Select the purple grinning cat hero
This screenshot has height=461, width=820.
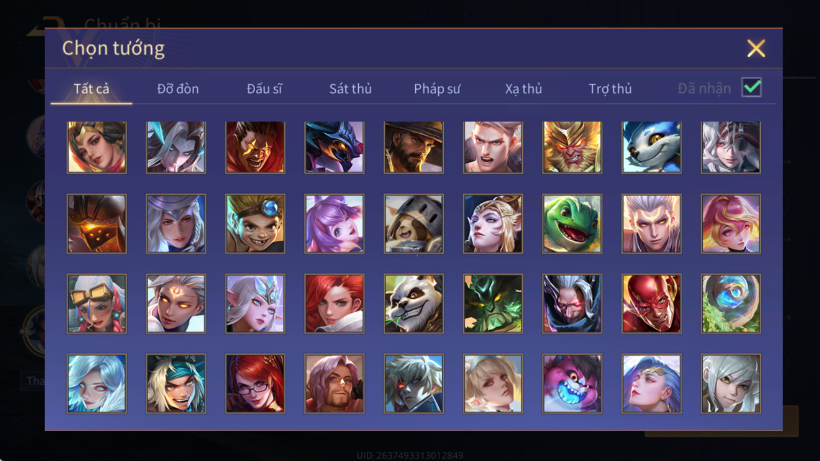572,384
